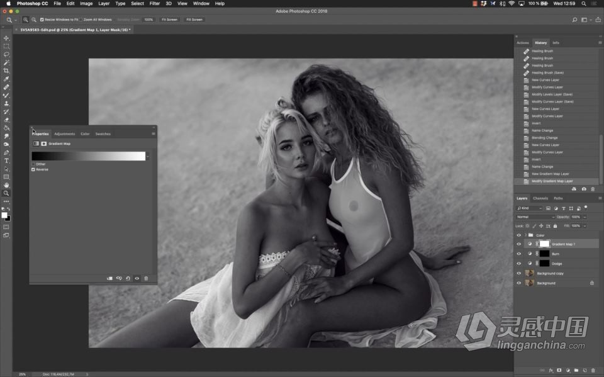The width and height of the screenshot is (604, 377).
Task: Hide the Background copy layer
Action: (x=519, y=273)
